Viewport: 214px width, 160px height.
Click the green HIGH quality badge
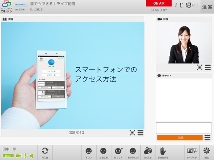click(8, 156)
